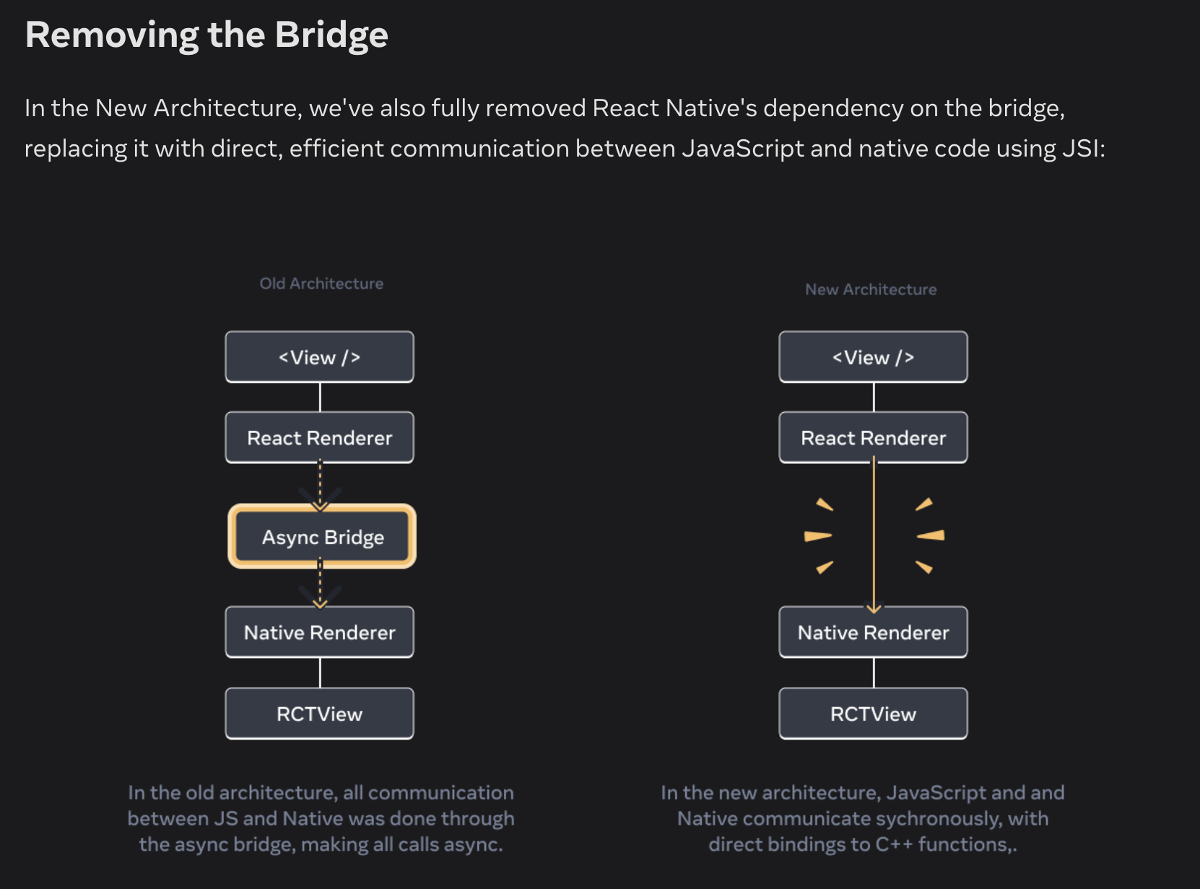Click the solid orange arrow in New Architecture
Viewport: 1200px width, 889px height.
click(x=874, y=534)
